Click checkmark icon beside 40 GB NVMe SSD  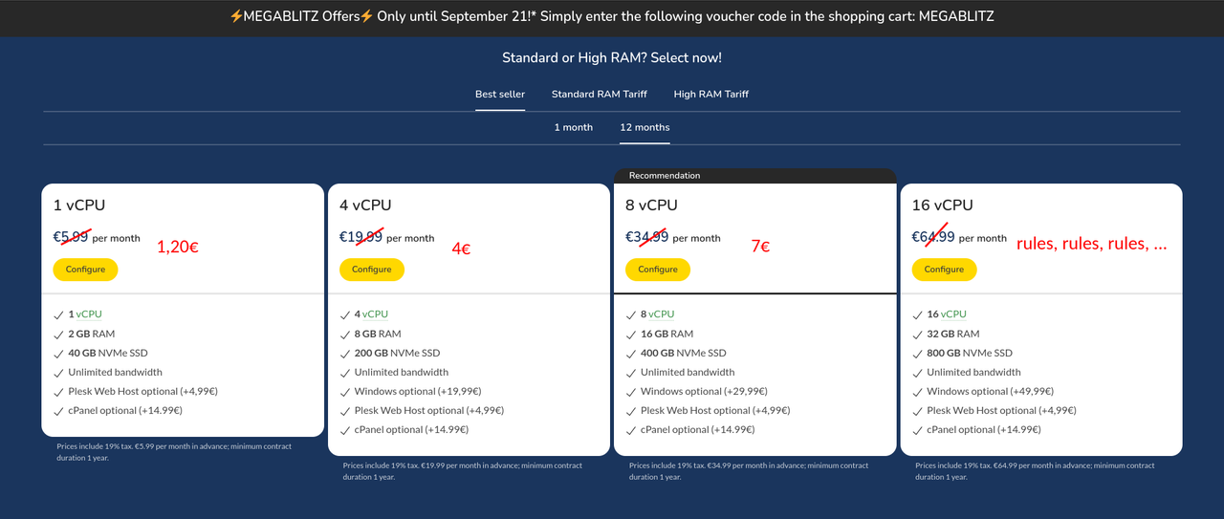(x=58, y=353)
